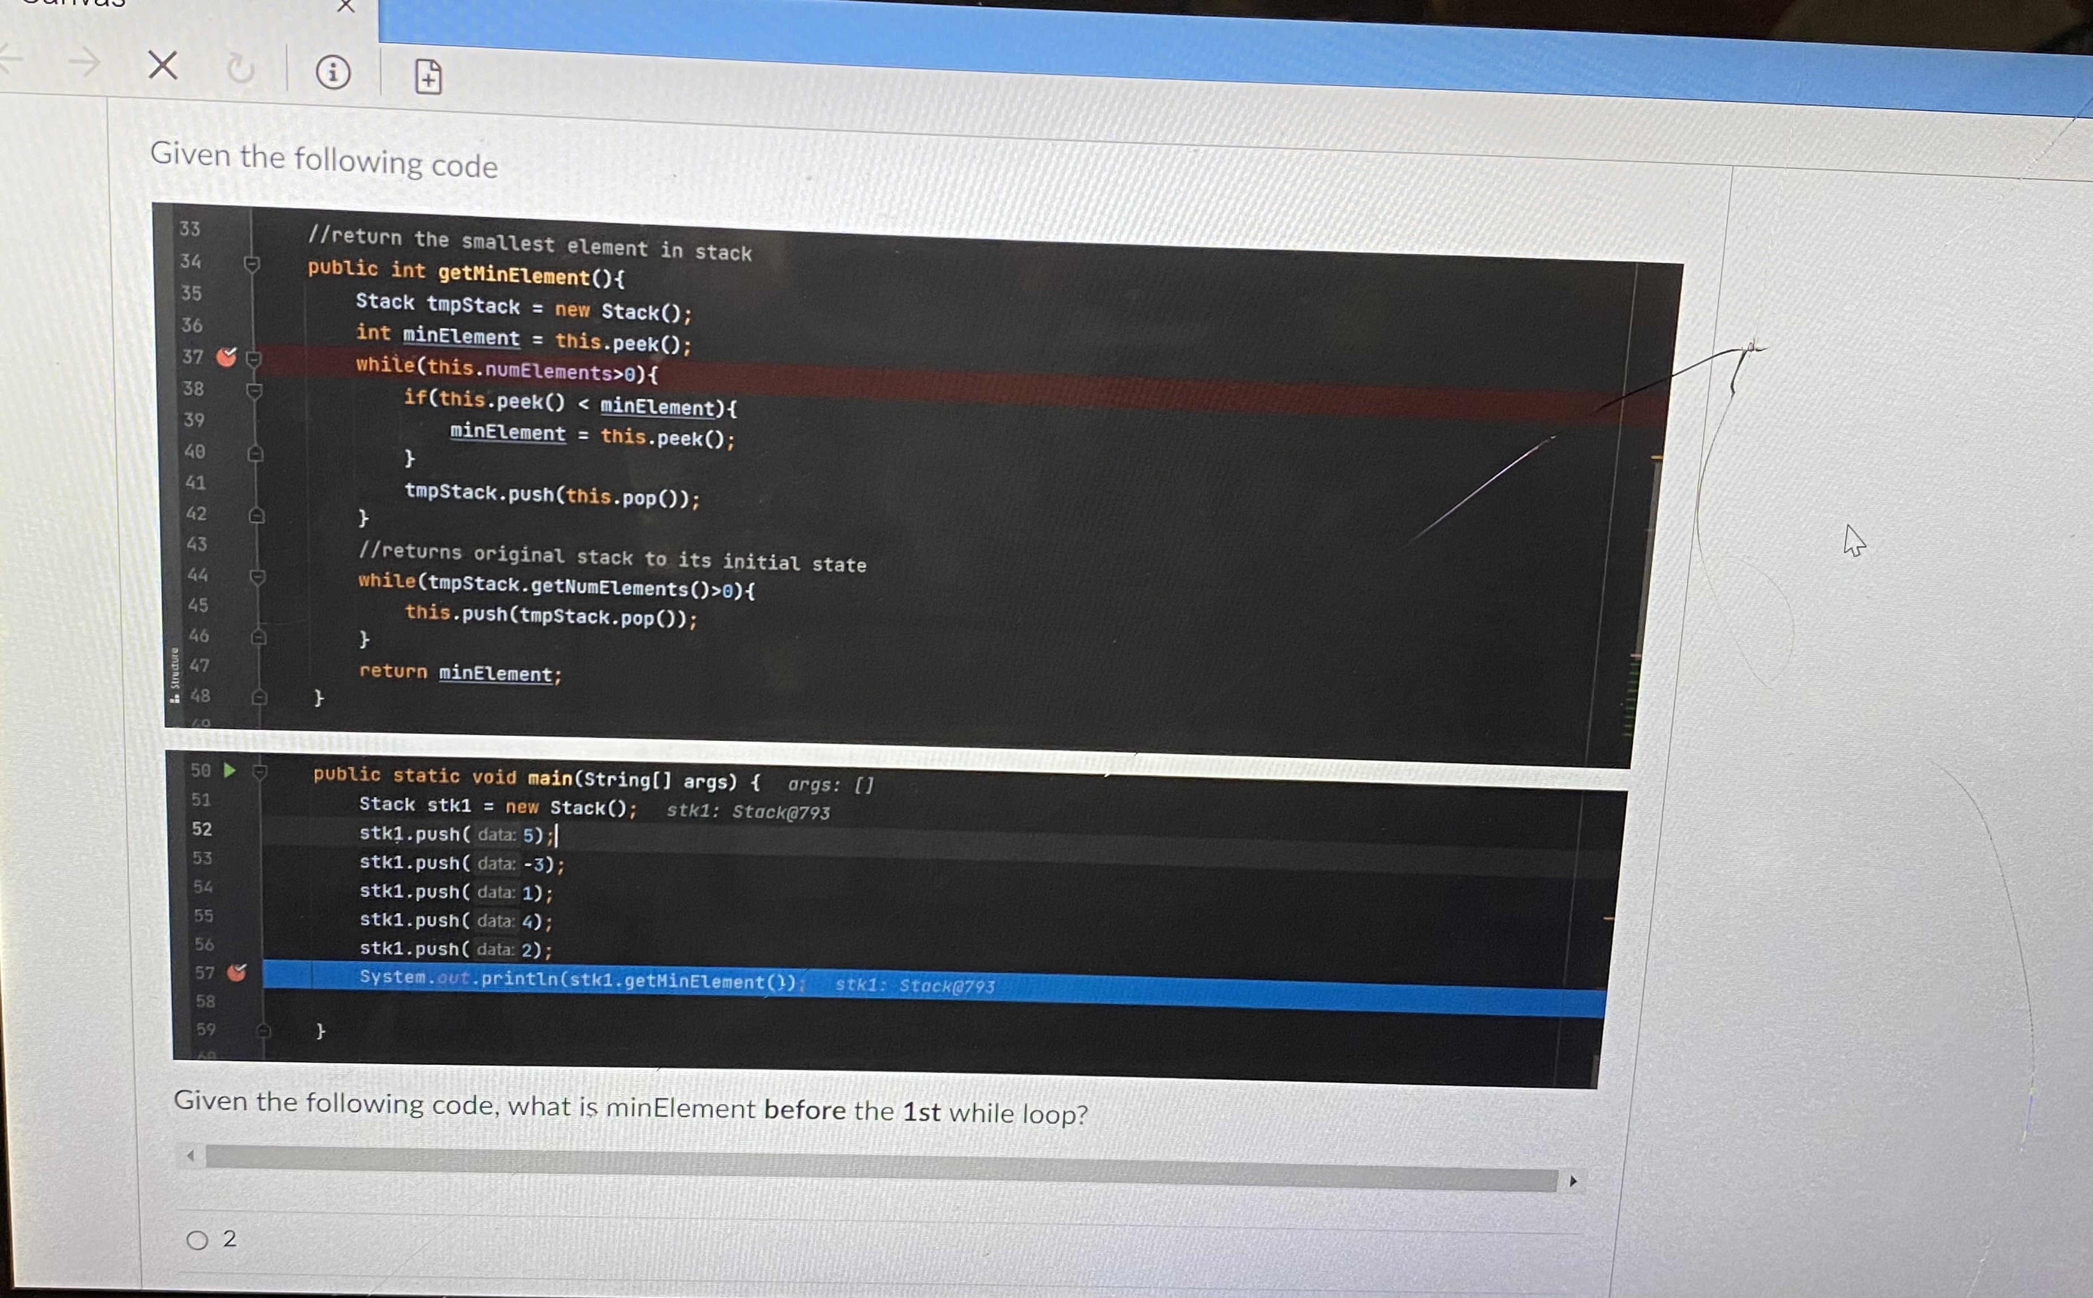Click the green run arrow at line 50
This screenshot has height=1298, width=2093.
pyautogui.click(x=229, y=770)
